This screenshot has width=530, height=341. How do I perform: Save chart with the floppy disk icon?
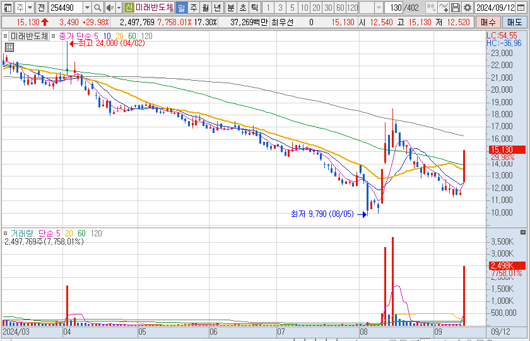pyautogui.click(x=456, y=8)
